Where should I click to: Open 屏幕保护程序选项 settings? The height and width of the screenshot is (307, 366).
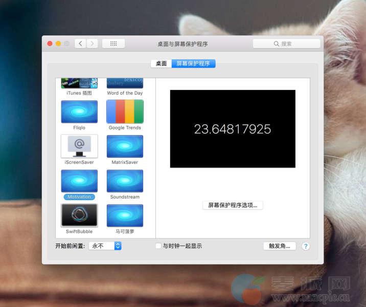pos(233,205)
